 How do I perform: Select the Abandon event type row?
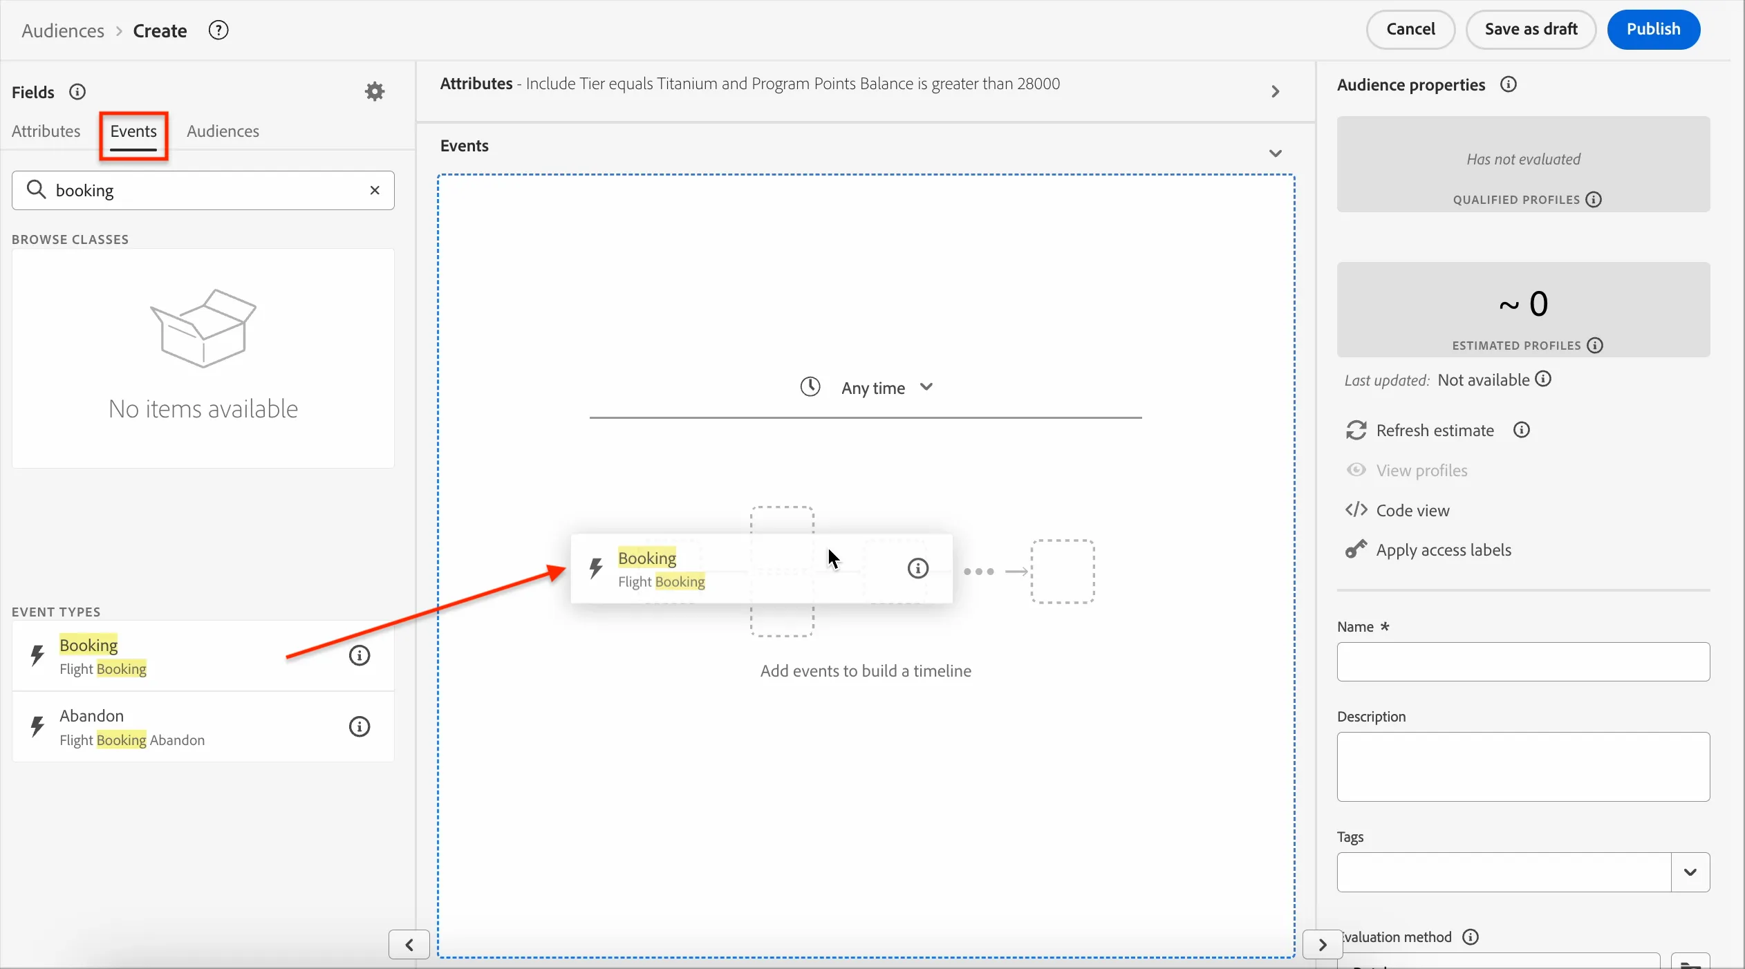pyautogui.click(x=203, y=727)
